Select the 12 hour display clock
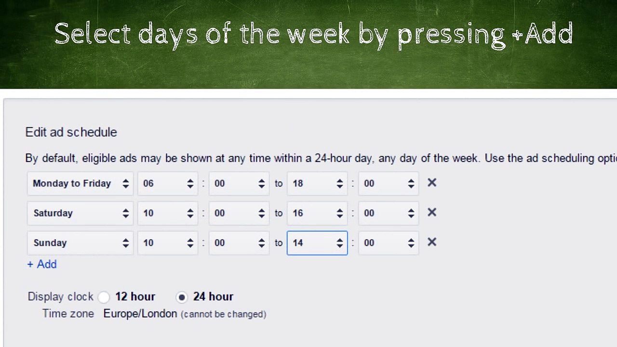The width and height of the screenshot is (617, 347). (104, 297)
